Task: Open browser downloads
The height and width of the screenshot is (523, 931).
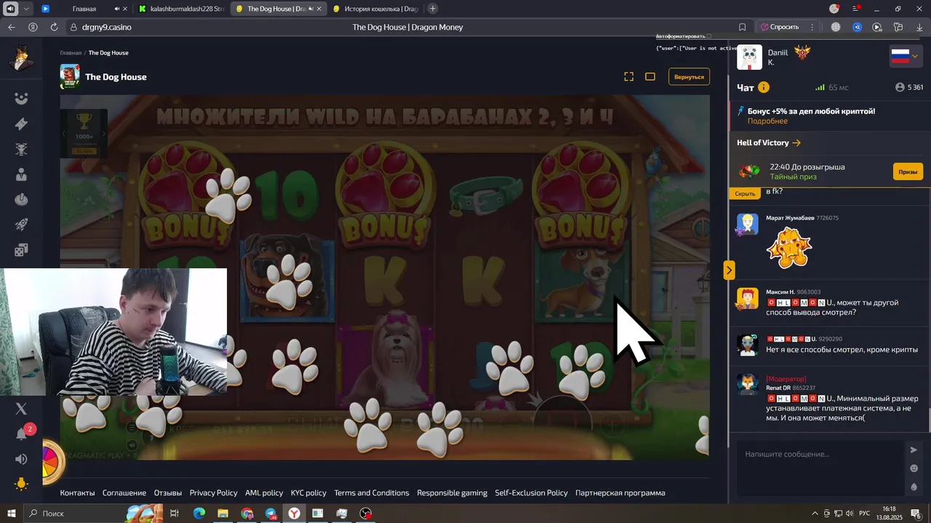Action: [x=920, y=27]
